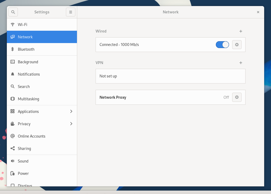Select the Sharing icon in sidebar
Screen dimensions: 271x194
13,148
